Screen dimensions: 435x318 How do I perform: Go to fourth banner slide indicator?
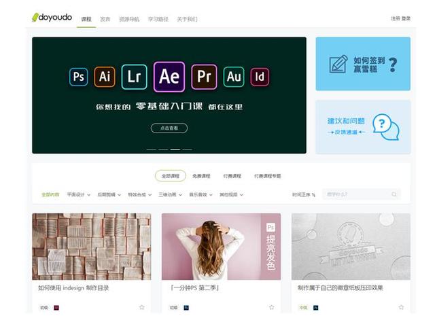coord(187,149)
